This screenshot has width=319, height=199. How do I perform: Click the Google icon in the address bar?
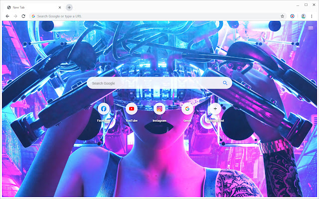point(33,16)
